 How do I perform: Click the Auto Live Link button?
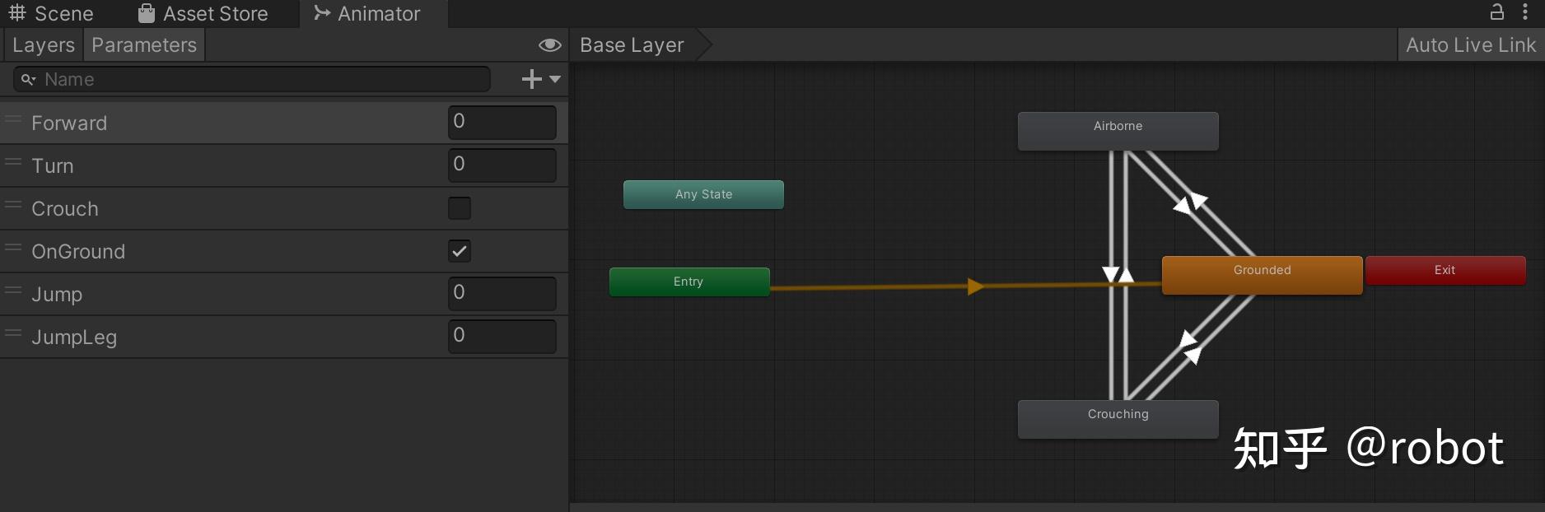coord(1470,45)
